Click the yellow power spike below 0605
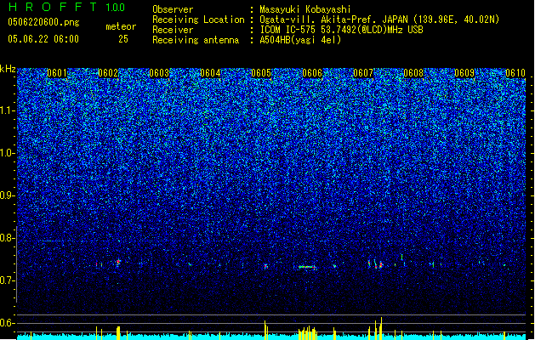Image resolution: width=535 pixels, height=340 pixels. coord(265,330)
